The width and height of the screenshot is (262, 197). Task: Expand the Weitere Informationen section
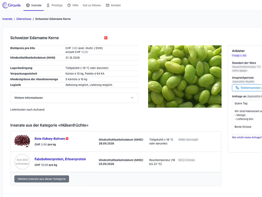click(74, 98)
